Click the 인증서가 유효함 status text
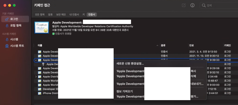Viewport: 238px width, 105px height. click(x=63, y=34)
